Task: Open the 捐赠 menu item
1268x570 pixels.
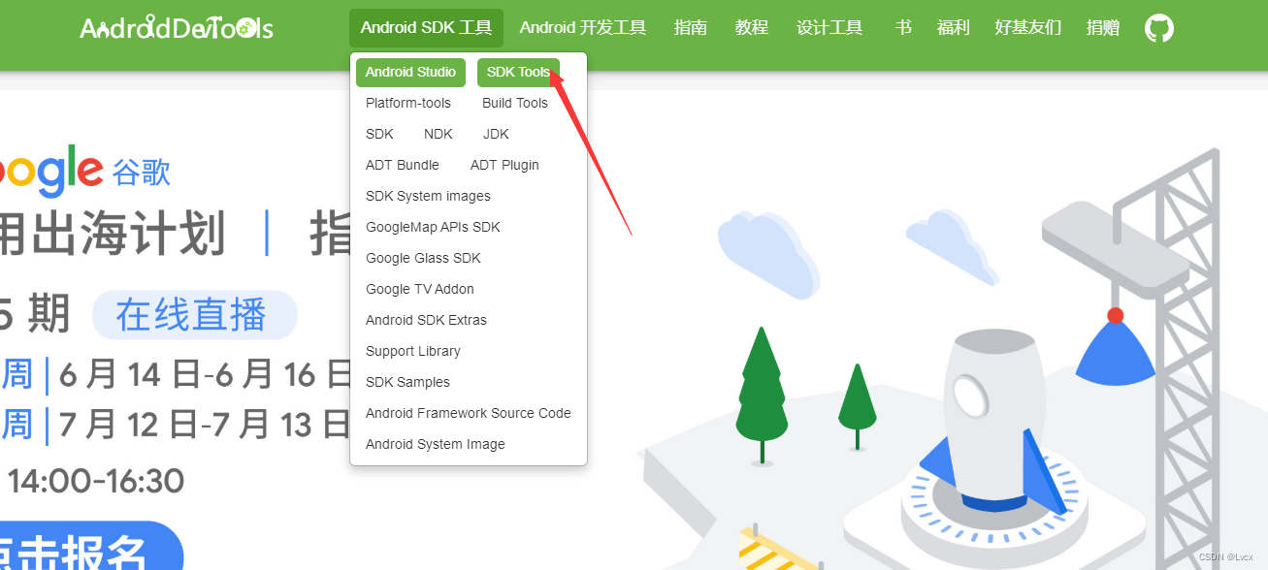Action: coord(1103,28)
